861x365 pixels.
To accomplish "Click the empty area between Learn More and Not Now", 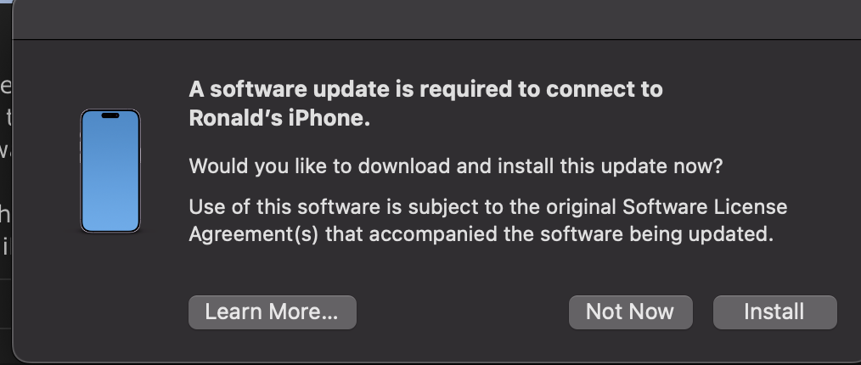I will coord(463,312).
